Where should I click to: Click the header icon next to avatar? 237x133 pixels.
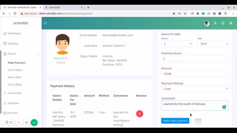215,23
